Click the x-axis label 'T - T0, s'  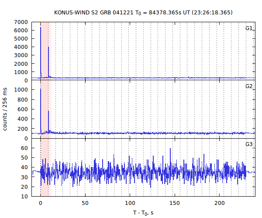pos(143,213)
